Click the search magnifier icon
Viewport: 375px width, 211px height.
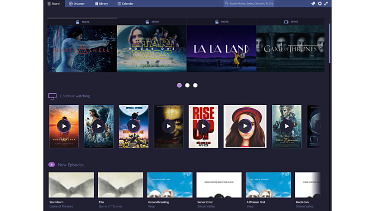226,3
